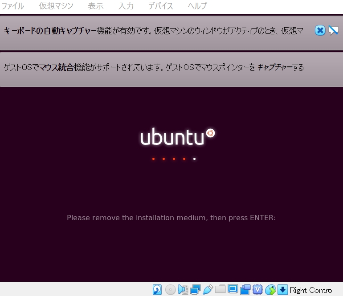Open the 表示 menu
The width and height of the screenshot is (343, 296).
point(96,6)
